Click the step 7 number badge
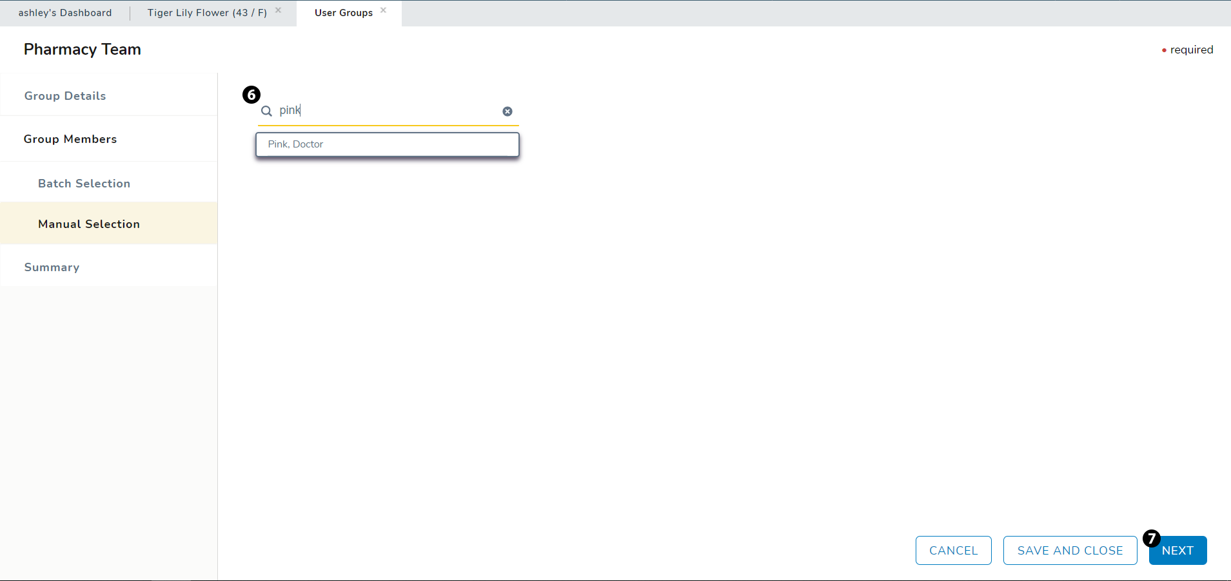This screenshot has height=581, width=1231. click(x=1152, y=538)
